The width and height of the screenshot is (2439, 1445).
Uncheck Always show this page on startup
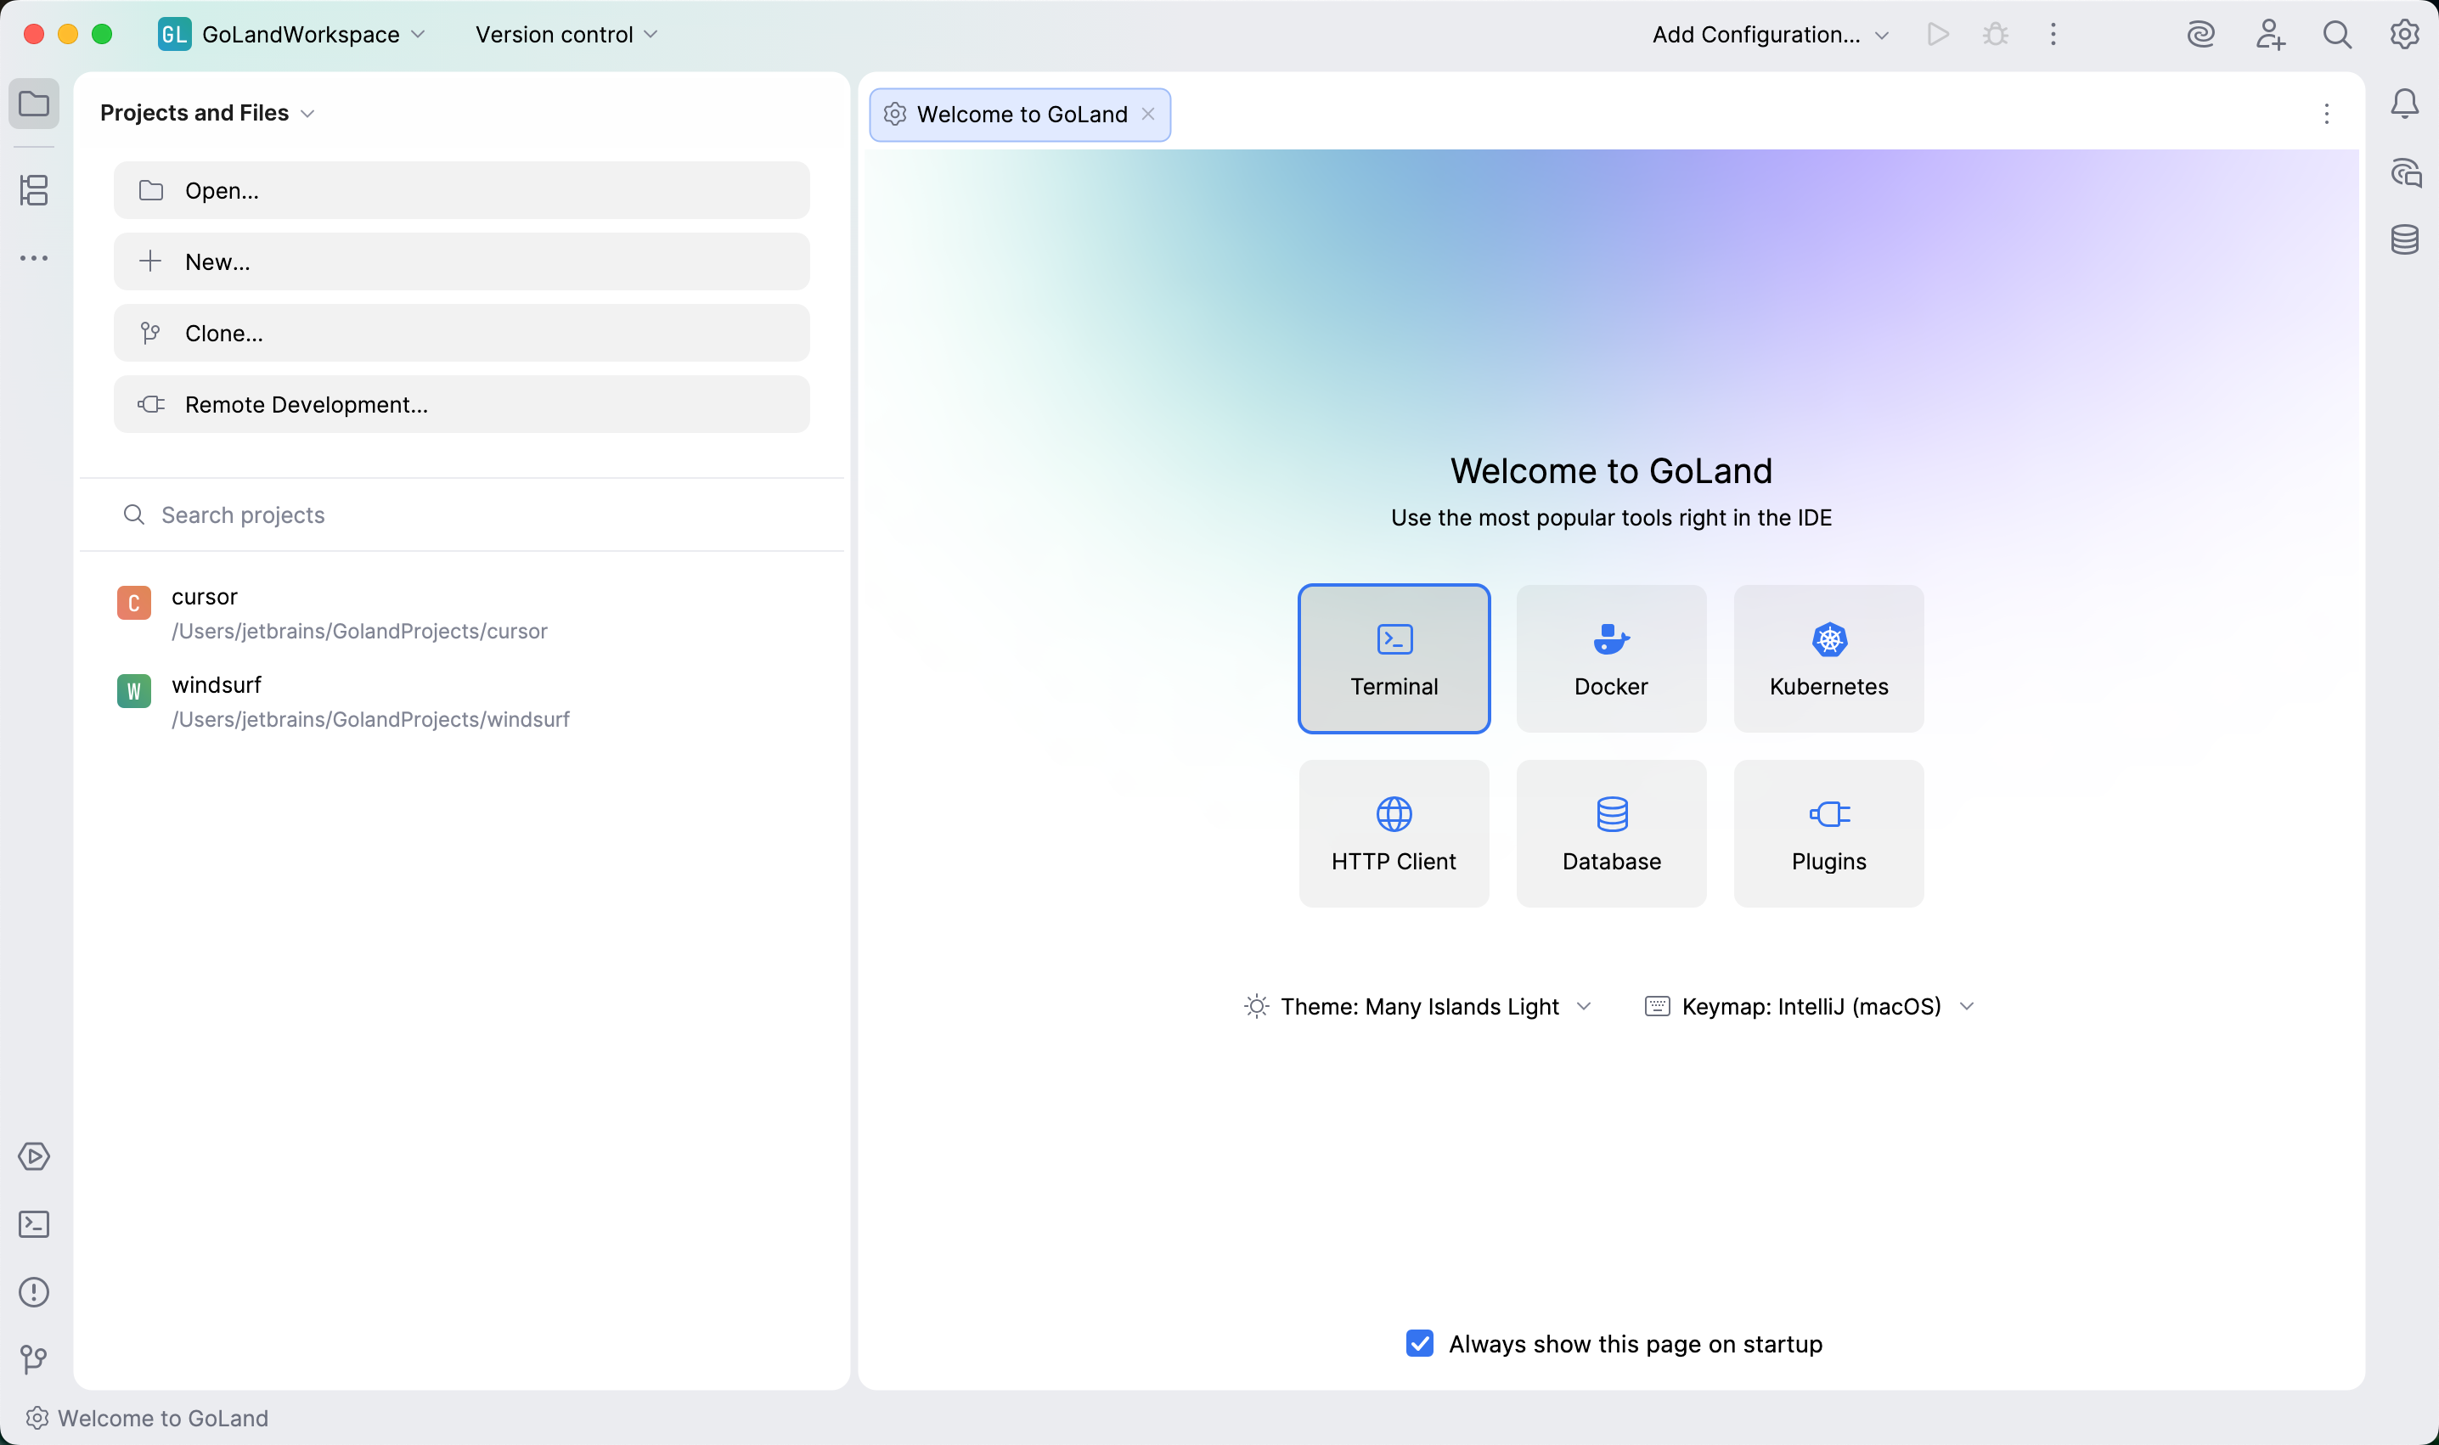[1420, 1343]
